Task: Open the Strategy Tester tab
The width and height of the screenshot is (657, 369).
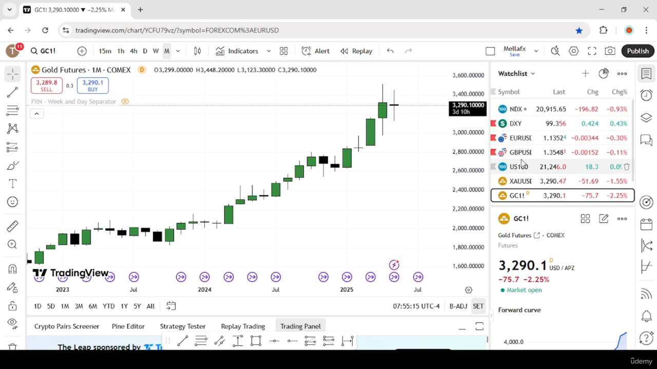Action: point(182,326)
